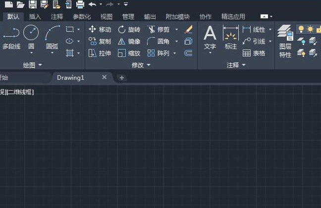The image size is (321, 208).
Task: Expand the 修改 (Modify) panel dropdown
Action: (148, 65)
